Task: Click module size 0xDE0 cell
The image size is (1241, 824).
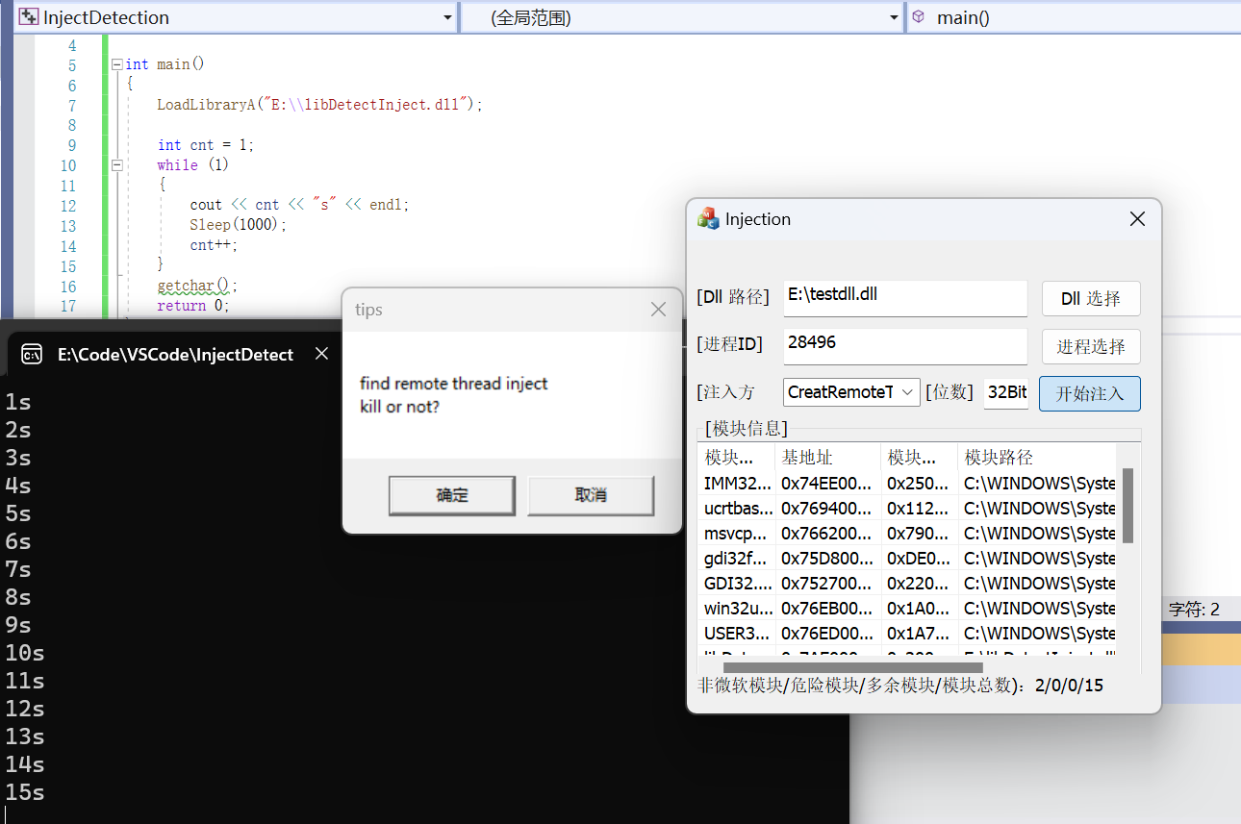Action: (919, 558)
